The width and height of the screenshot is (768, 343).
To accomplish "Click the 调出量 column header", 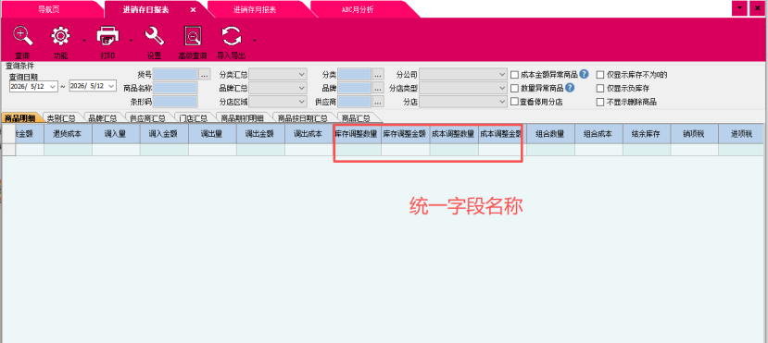I will pos(212,134).
